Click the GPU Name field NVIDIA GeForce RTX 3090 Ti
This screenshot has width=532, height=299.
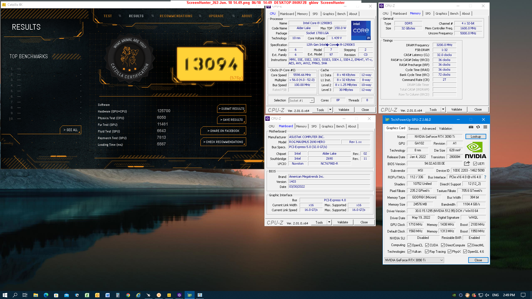[434, 137]
